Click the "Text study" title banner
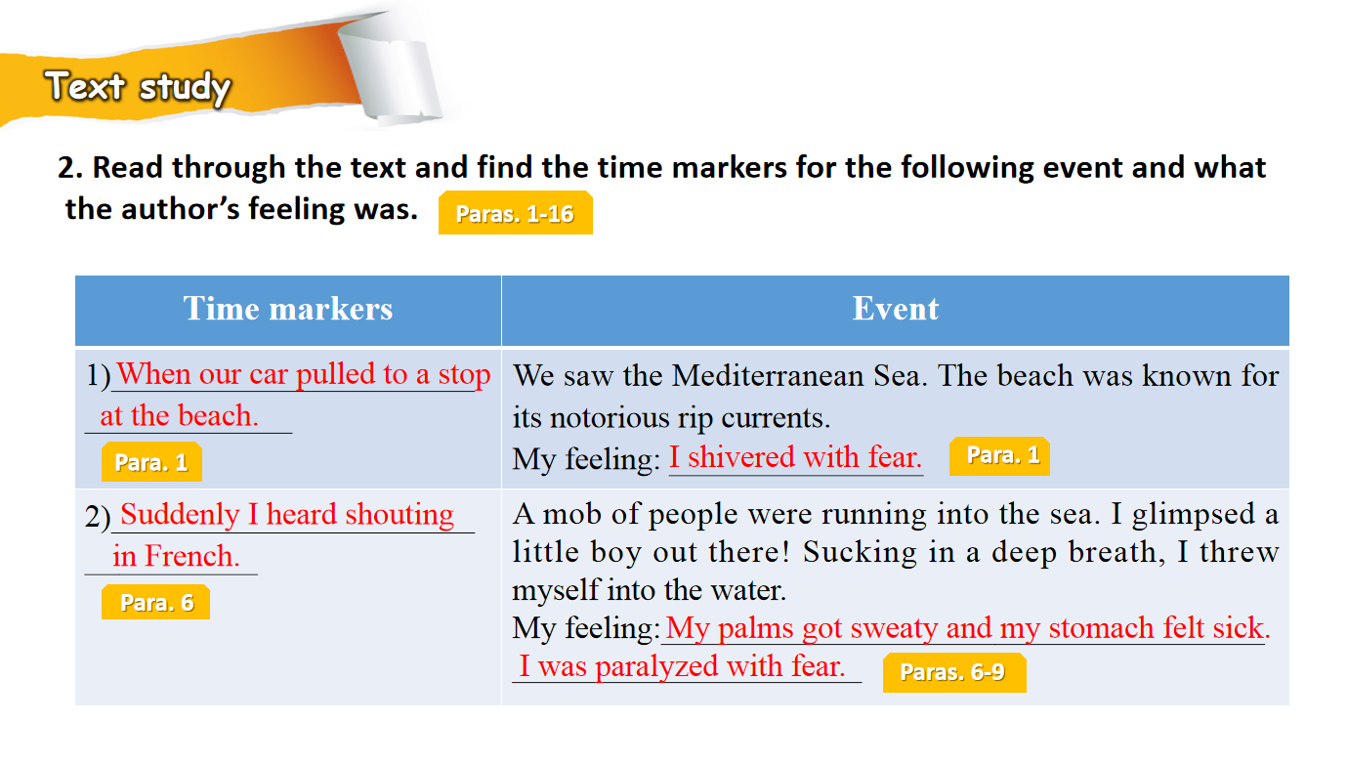 coord(138,87)
